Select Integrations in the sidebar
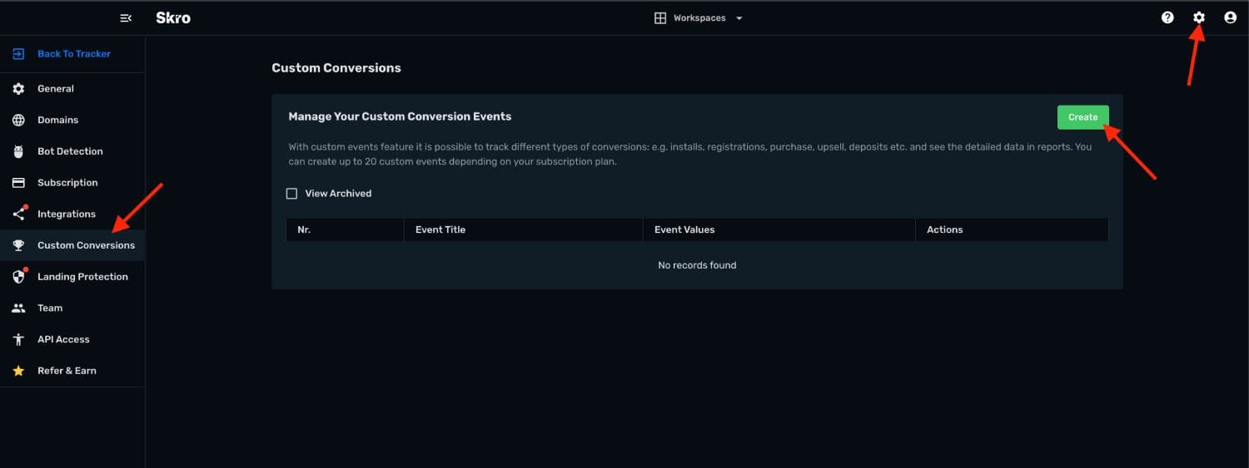 click(72, 214)
